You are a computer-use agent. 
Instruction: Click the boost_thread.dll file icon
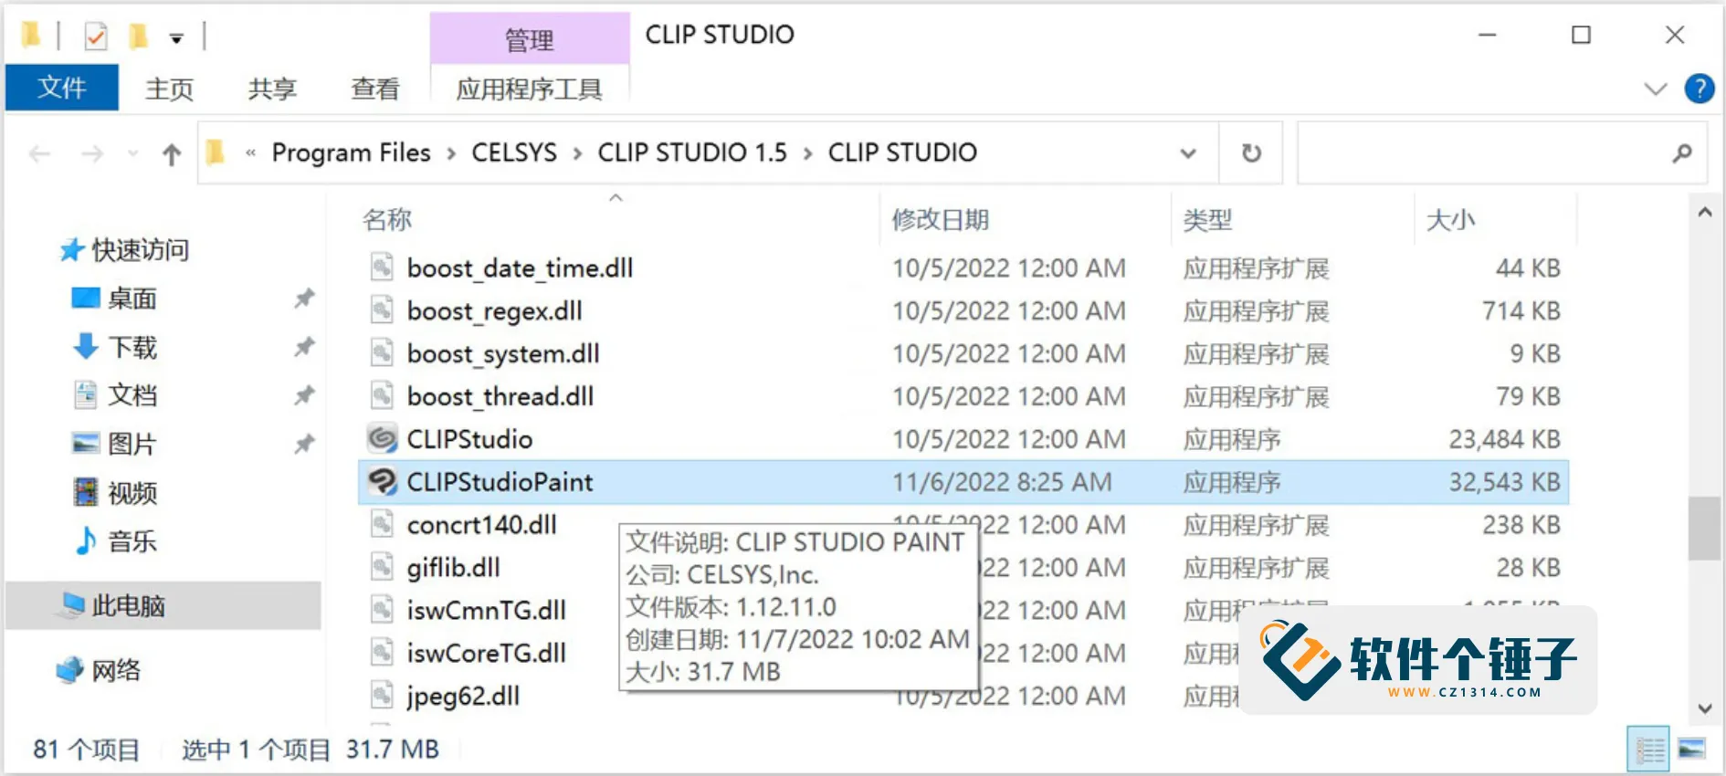pyautogui.click(x=382, y=396)
